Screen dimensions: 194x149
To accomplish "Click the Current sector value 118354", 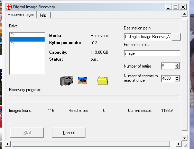I will (x=167, y=111).
